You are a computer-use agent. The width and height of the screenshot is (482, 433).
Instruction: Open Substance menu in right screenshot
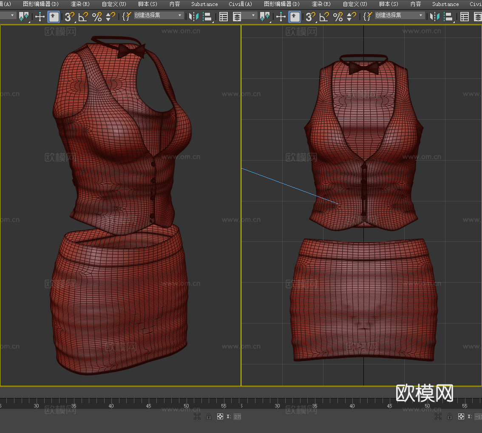click(x=445, y=4)
